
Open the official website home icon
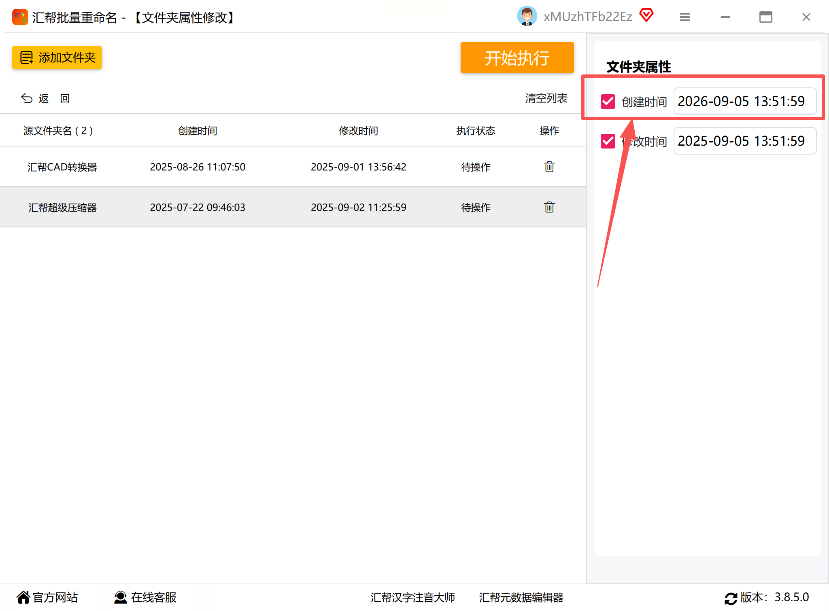[x=23, y=597]
